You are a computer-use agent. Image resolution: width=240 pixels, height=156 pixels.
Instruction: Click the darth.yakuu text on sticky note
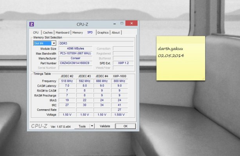coord(170,49)
